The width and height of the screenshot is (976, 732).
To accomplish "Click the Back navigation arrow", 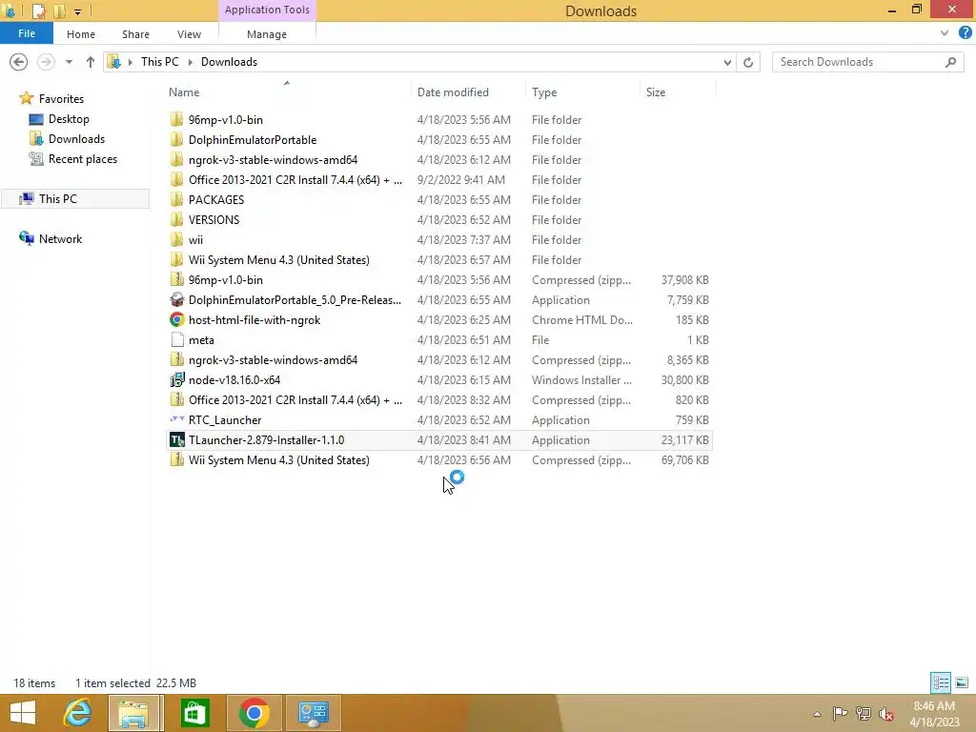I will (x=19, y=62).
